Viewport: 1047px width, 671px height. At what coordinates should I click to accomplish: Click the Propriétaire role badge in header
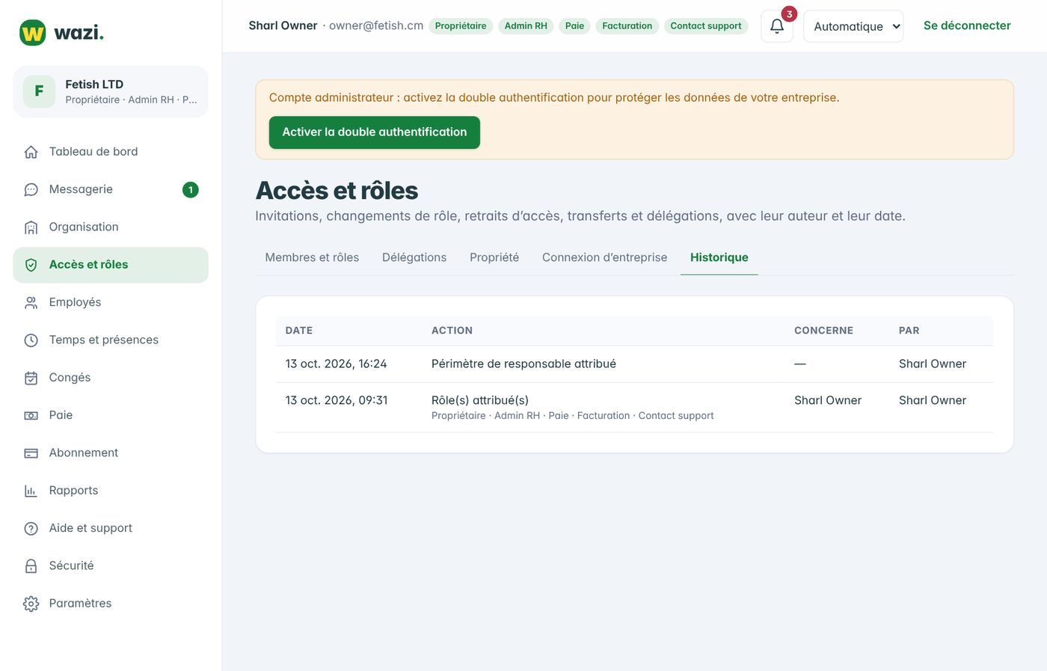[461, 26]
